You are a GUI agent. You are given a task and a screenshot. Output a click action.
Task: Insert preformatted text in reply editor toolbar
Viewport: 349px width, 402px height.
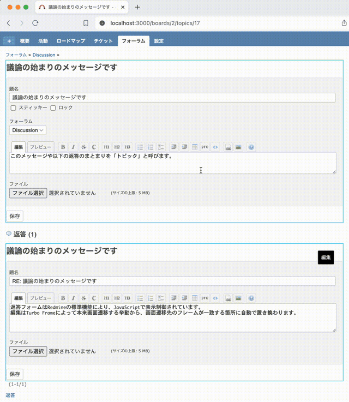[204, 298]
